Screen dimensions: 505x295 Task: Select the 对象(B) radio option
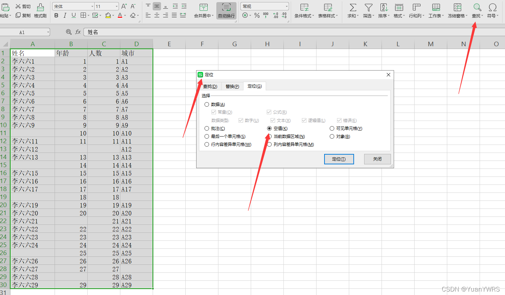332,137
